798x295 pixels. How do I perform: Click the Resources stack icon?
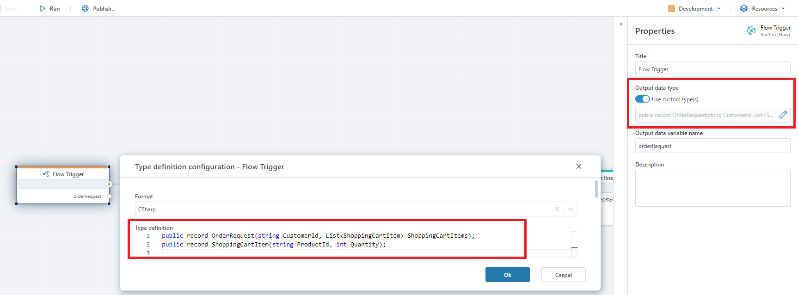coord(743,8)
